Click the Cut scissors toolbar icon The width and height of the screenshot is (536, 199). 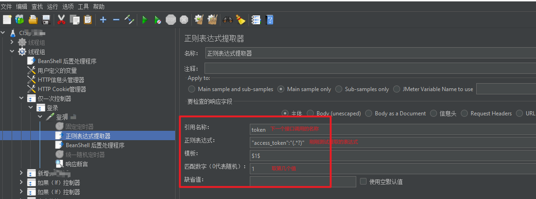pos(61,20)
